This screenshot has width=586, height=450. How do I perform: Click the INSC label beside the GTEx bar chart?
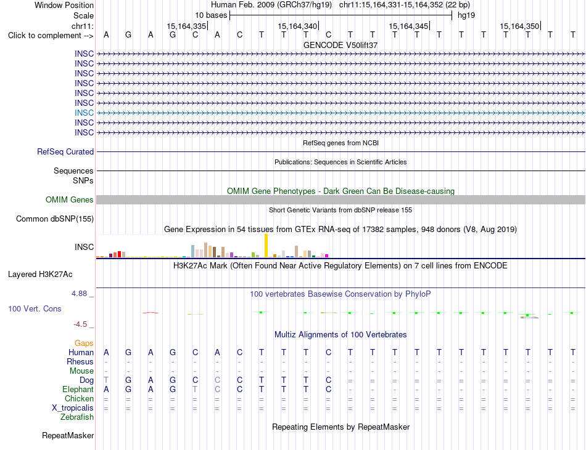(84, 247)
